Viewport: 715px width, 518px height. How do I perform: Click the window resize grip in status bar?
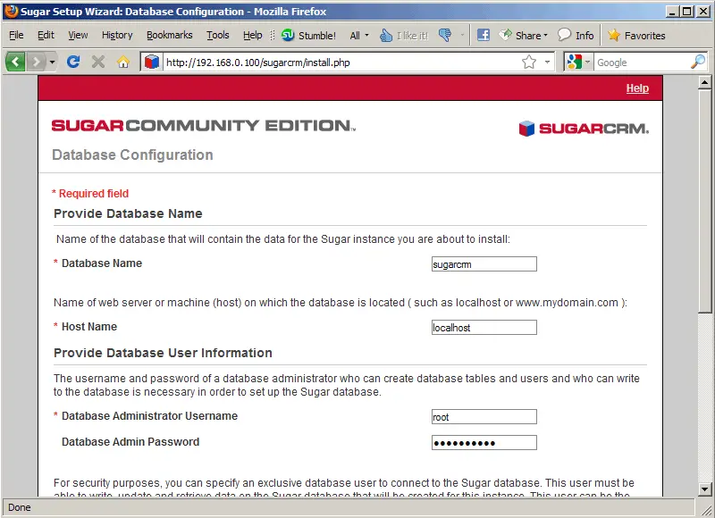(x=706, y=510)
